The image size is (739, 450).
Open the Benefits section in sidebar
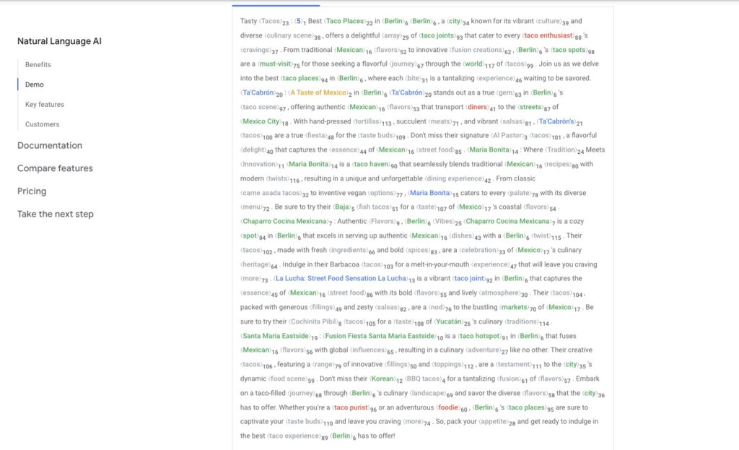[x=38, y=64]
